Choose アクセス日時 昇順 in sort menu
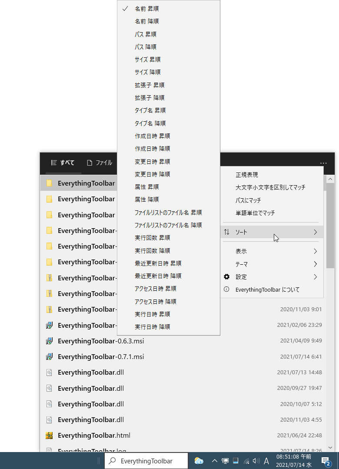 tap(169, 289)
